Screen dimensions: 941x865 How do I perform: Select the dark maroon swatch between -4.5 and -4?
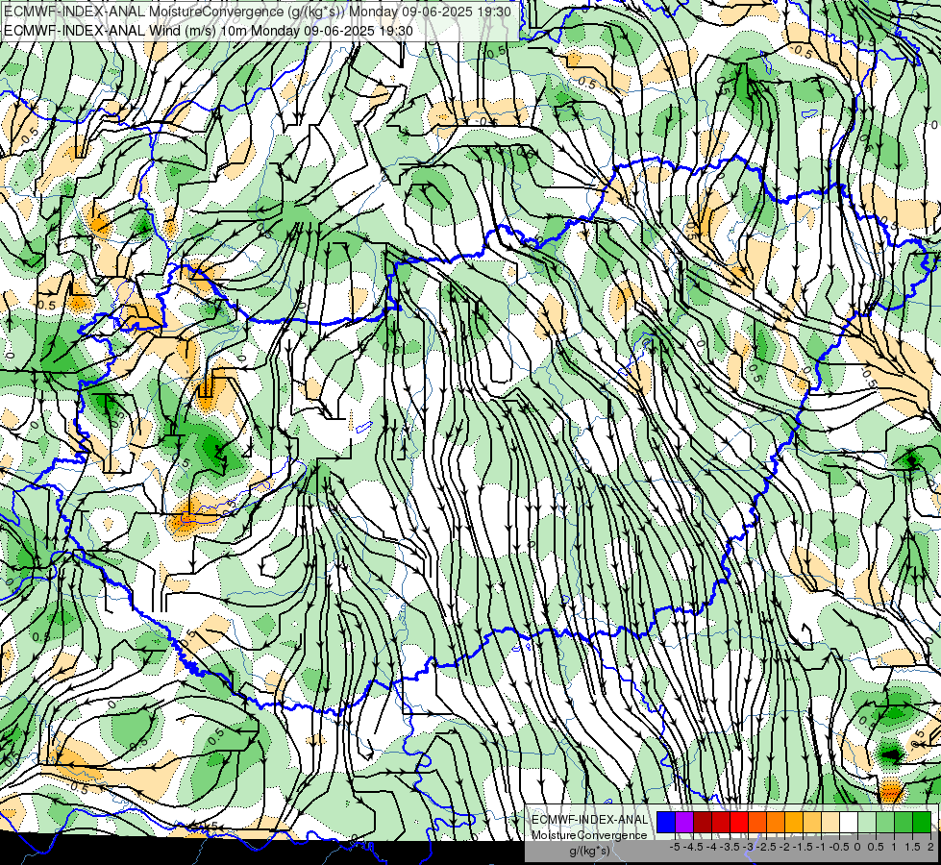click(x=703, y=822)
